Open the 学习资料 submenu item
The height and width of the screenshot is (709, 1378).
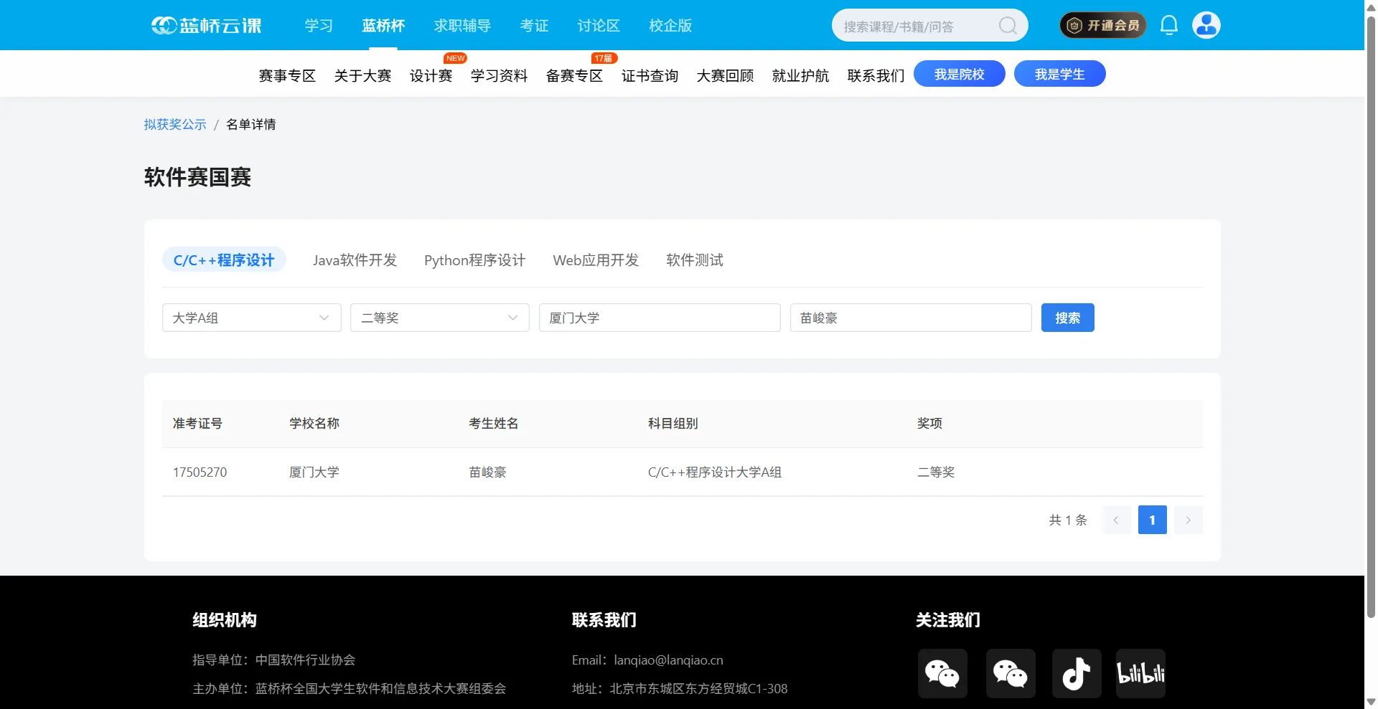499,75
